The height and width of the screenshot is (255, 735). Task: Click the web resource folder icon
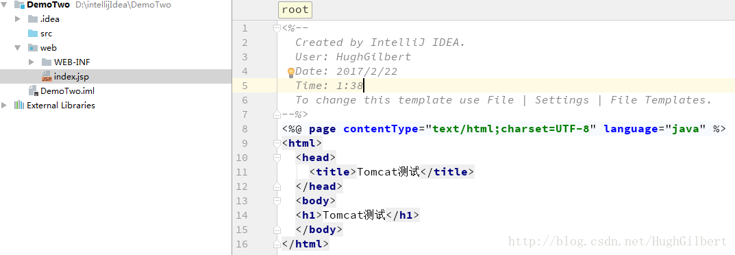point(33,48)
